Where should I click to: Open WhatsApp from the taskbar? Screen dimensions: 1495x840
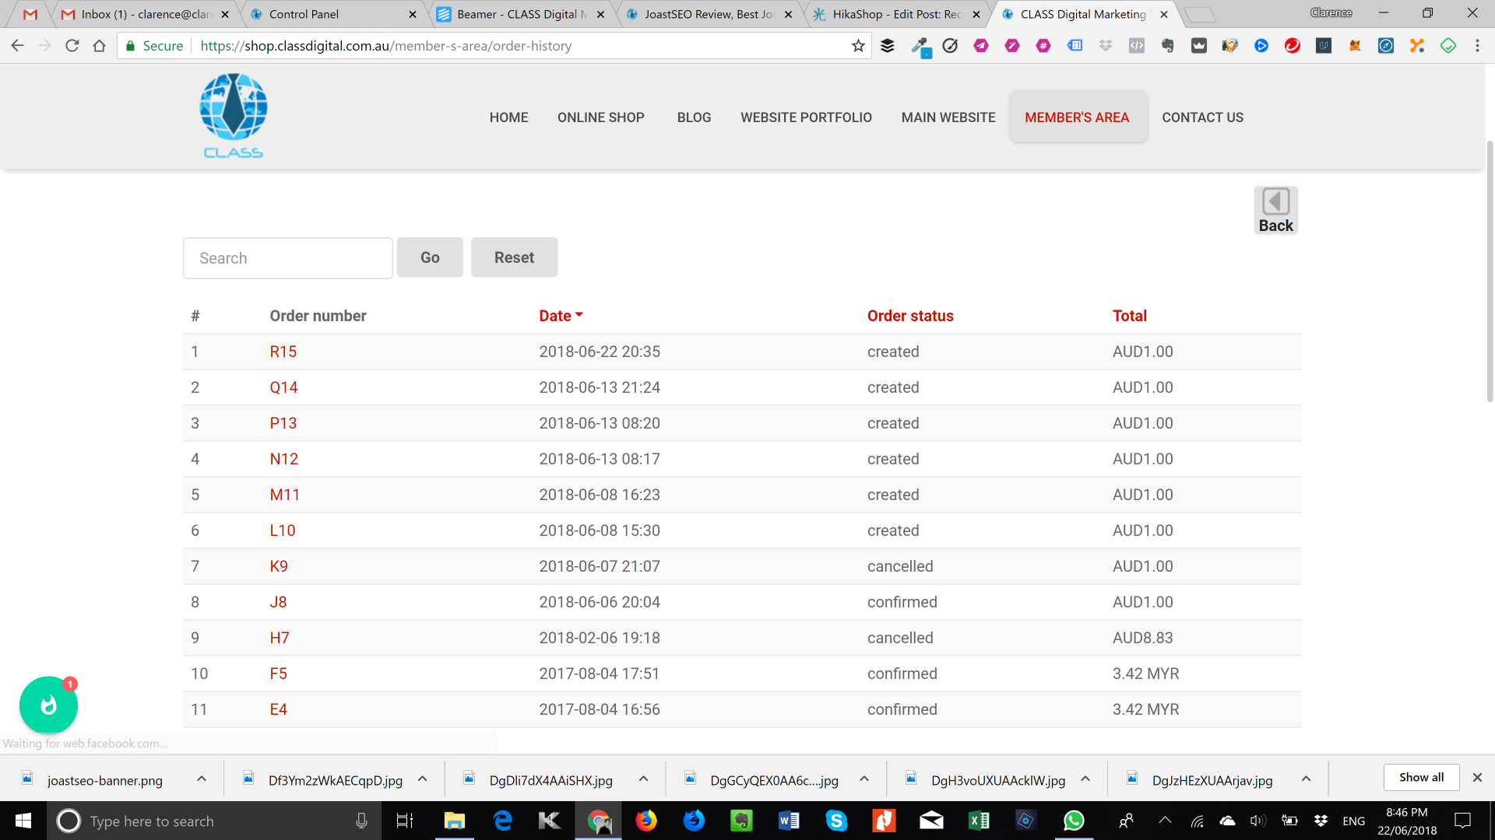tap(1073, 821)
